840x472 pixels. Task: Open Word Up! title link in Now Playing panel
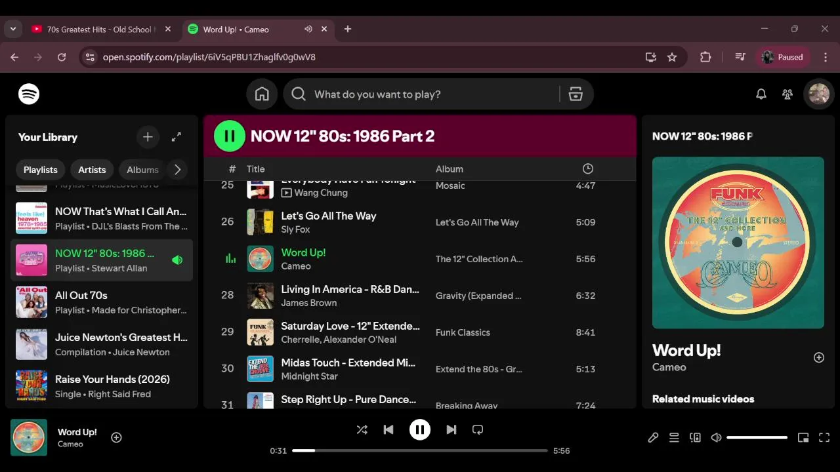pyautogui.click(x=686, y=350)
